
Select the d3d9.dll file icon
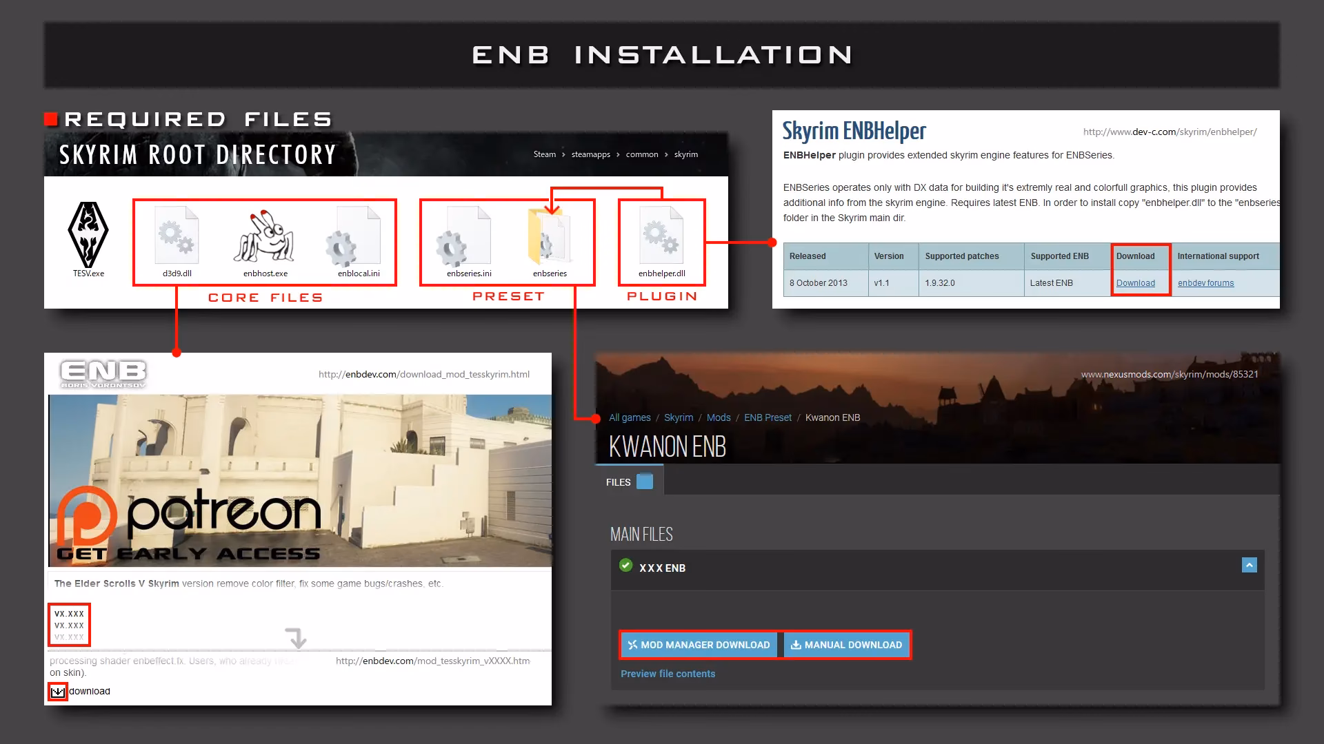click(177, 235)
